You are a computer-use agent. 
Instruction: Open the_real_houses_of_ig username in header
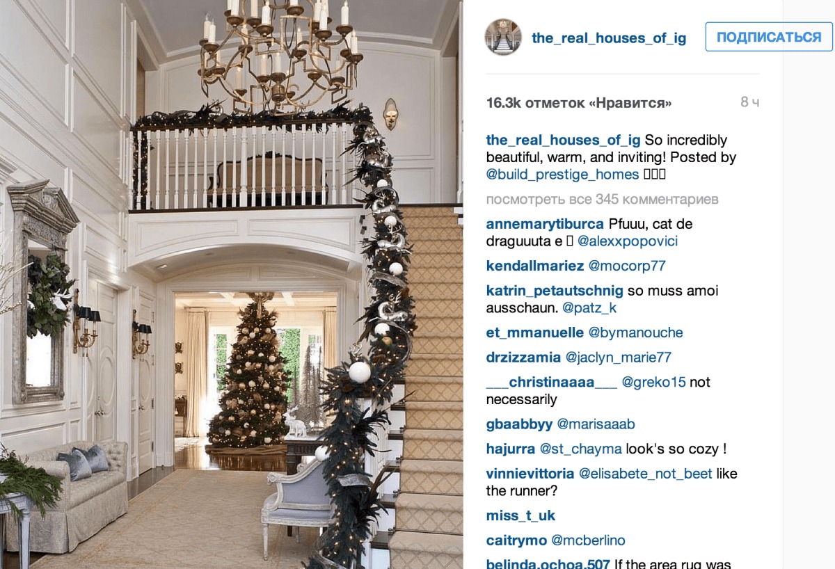(609, 38)
